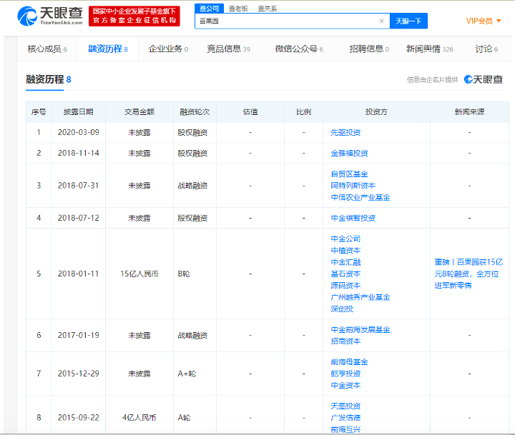
Task: Click into the company search input field
Action: [286, 21]
